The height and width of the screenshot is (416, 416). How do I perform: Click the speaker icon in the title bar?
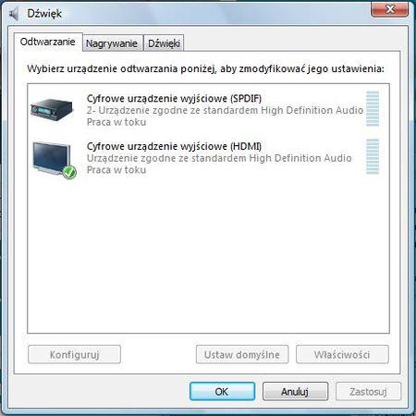click(x=14, y=14)
